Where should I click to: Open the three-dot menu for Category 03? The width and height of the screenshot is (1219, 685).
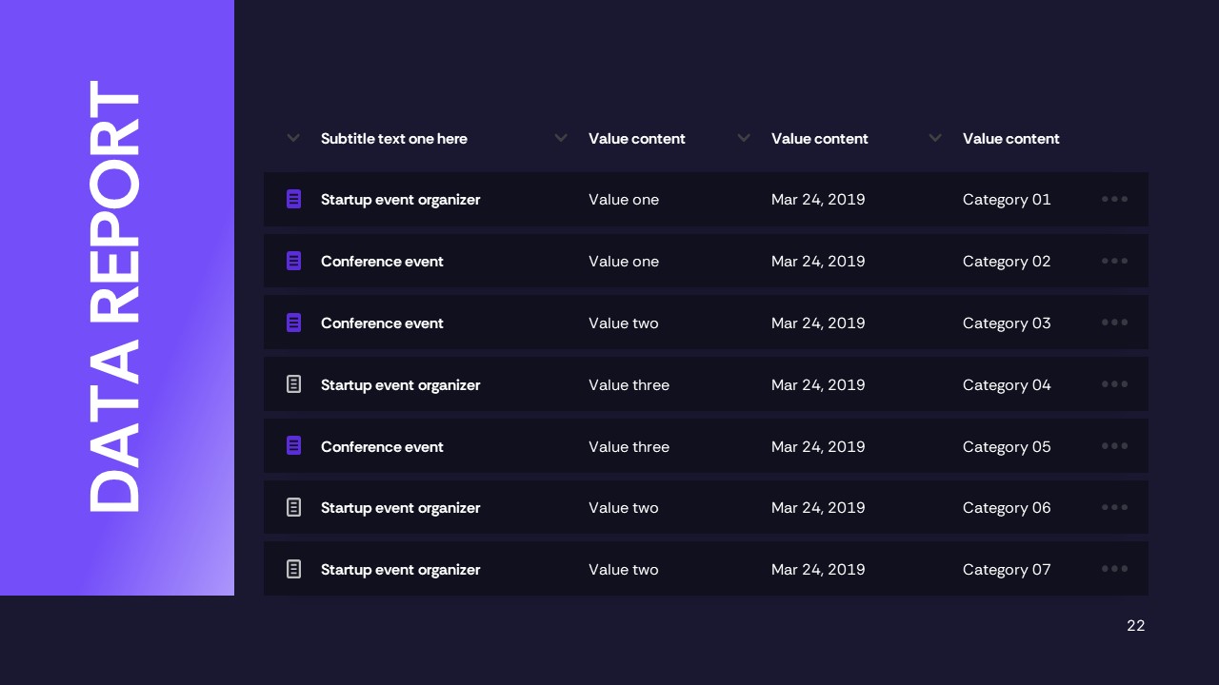(1114, 323)
